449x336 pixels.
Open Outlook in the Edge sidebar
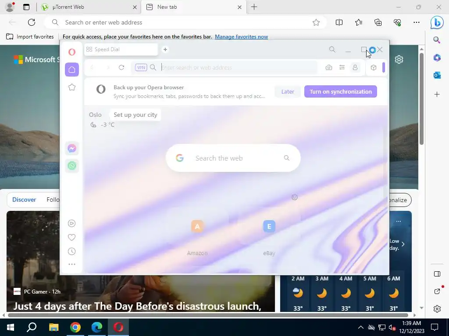click(437, 75)
